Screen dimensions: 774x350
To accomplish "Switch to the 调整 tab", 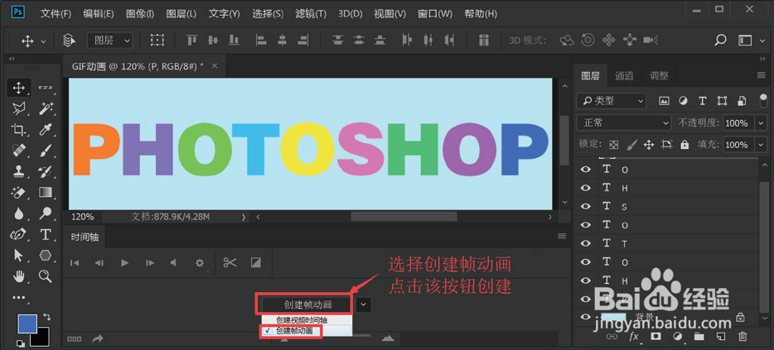I will coord(659,75).
